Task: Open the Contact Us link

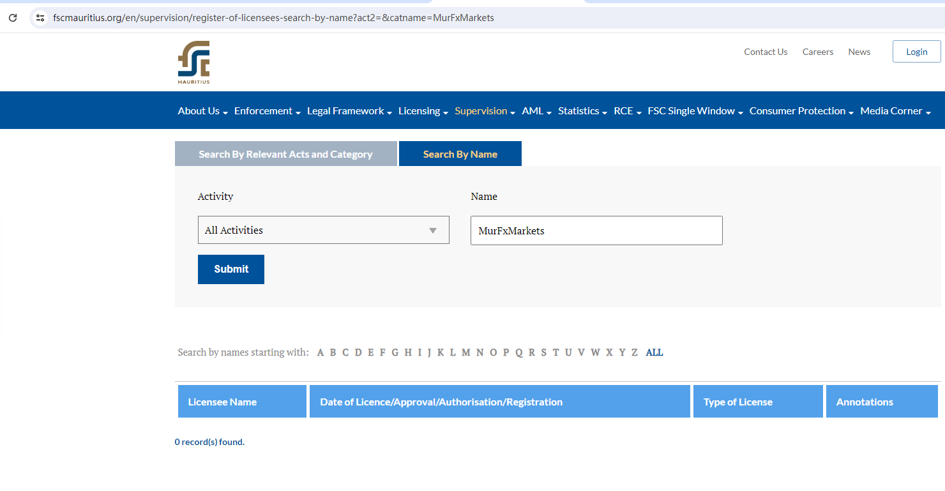Action: coord(766,52)
